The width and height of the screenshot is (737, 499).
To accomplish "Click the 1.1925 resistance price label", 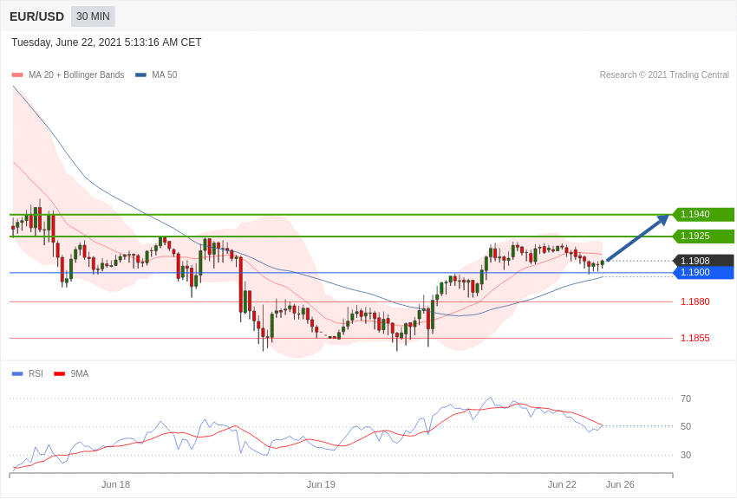I will coord(704,236).
